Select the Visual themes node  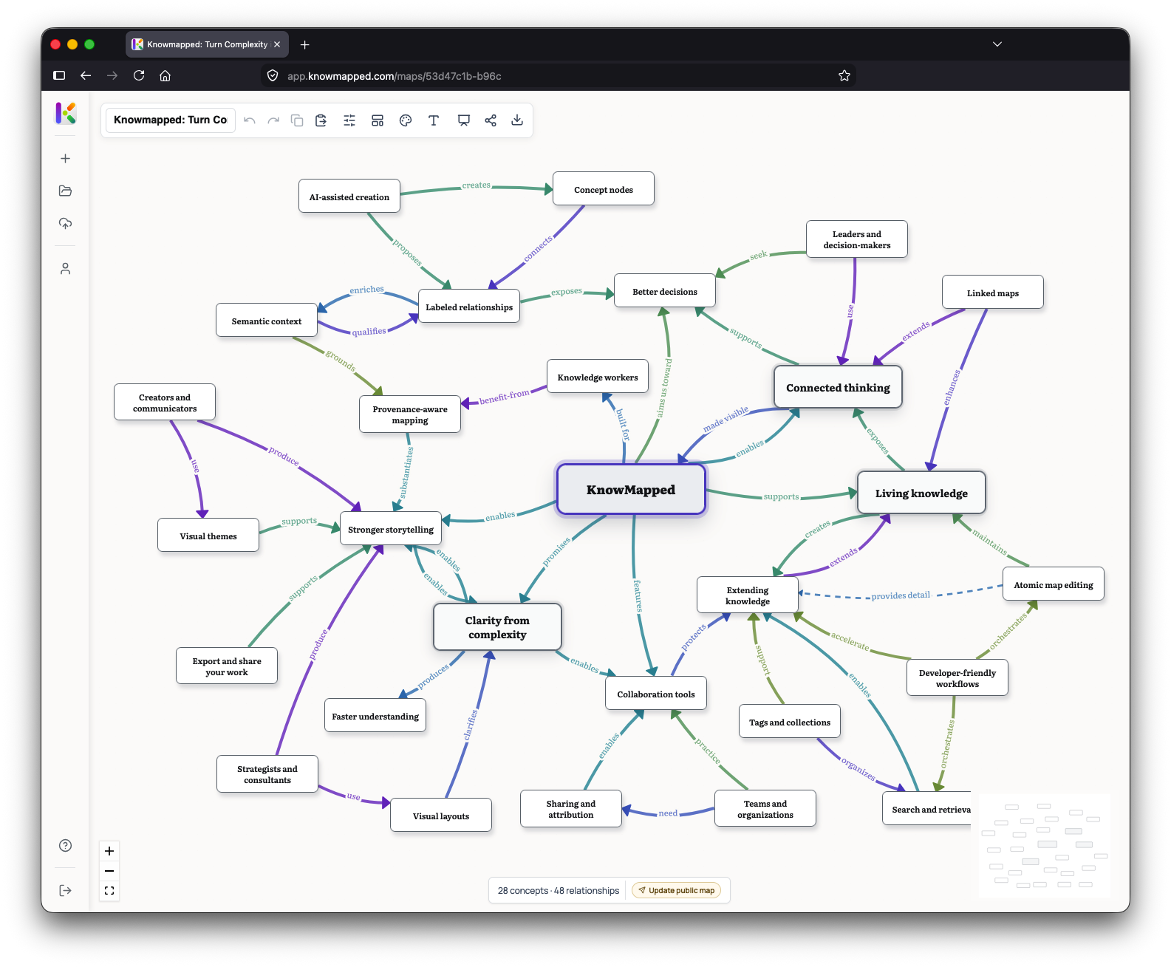point(208,536)
